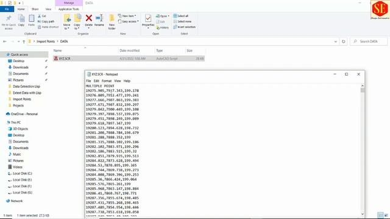Click Import Points in address bar
Viewport: 390px width, 219px height.
46,41
